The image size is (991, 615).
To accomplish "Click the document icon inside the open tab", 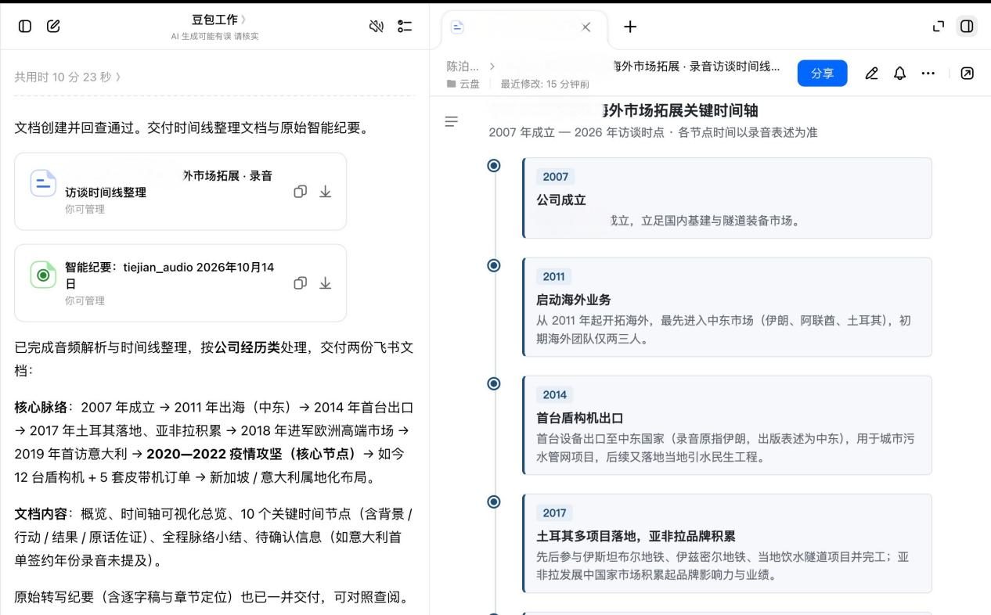I will pos(458,27).
